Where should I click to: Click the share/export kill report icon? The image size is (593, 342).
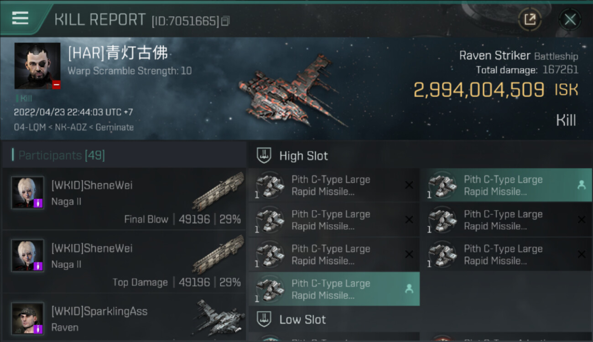click(x=530, y=19)
